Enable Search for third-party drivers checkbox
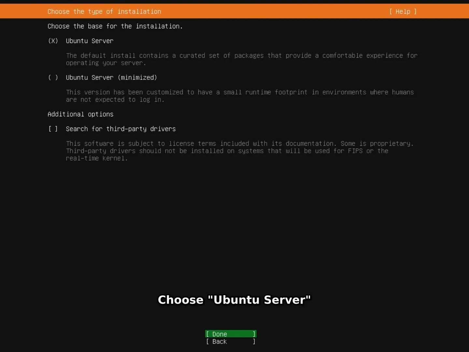This screenshot has height=352, width=469. point(53,129)
